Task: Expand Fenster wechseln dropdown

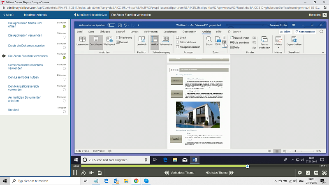Action: coord(264,43)
